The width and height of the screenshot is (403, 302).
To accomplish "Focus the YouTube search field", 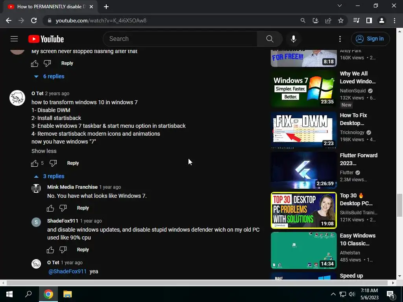I will coord(180,39).
